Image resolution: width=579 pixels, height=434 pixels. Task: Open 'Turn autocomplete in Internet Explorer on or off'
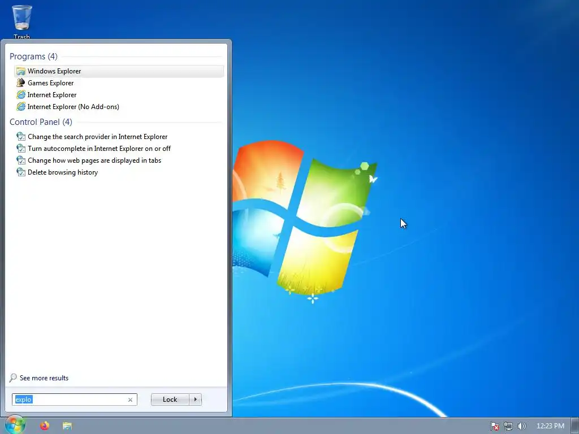119,149
